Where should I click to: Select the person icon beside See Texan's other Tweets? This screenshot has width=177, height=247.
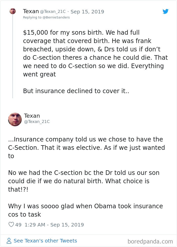click(x=9, y=241)
